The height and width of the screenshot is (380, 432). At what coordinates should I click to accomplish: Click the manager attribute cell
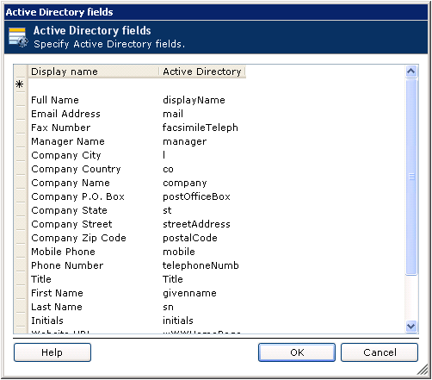coord(202,141)
